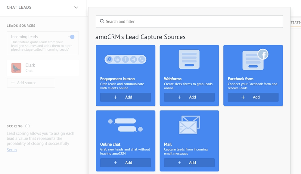Add an Engagement button source
Viewport: 301px width, 174px height.
click(126, 97)
